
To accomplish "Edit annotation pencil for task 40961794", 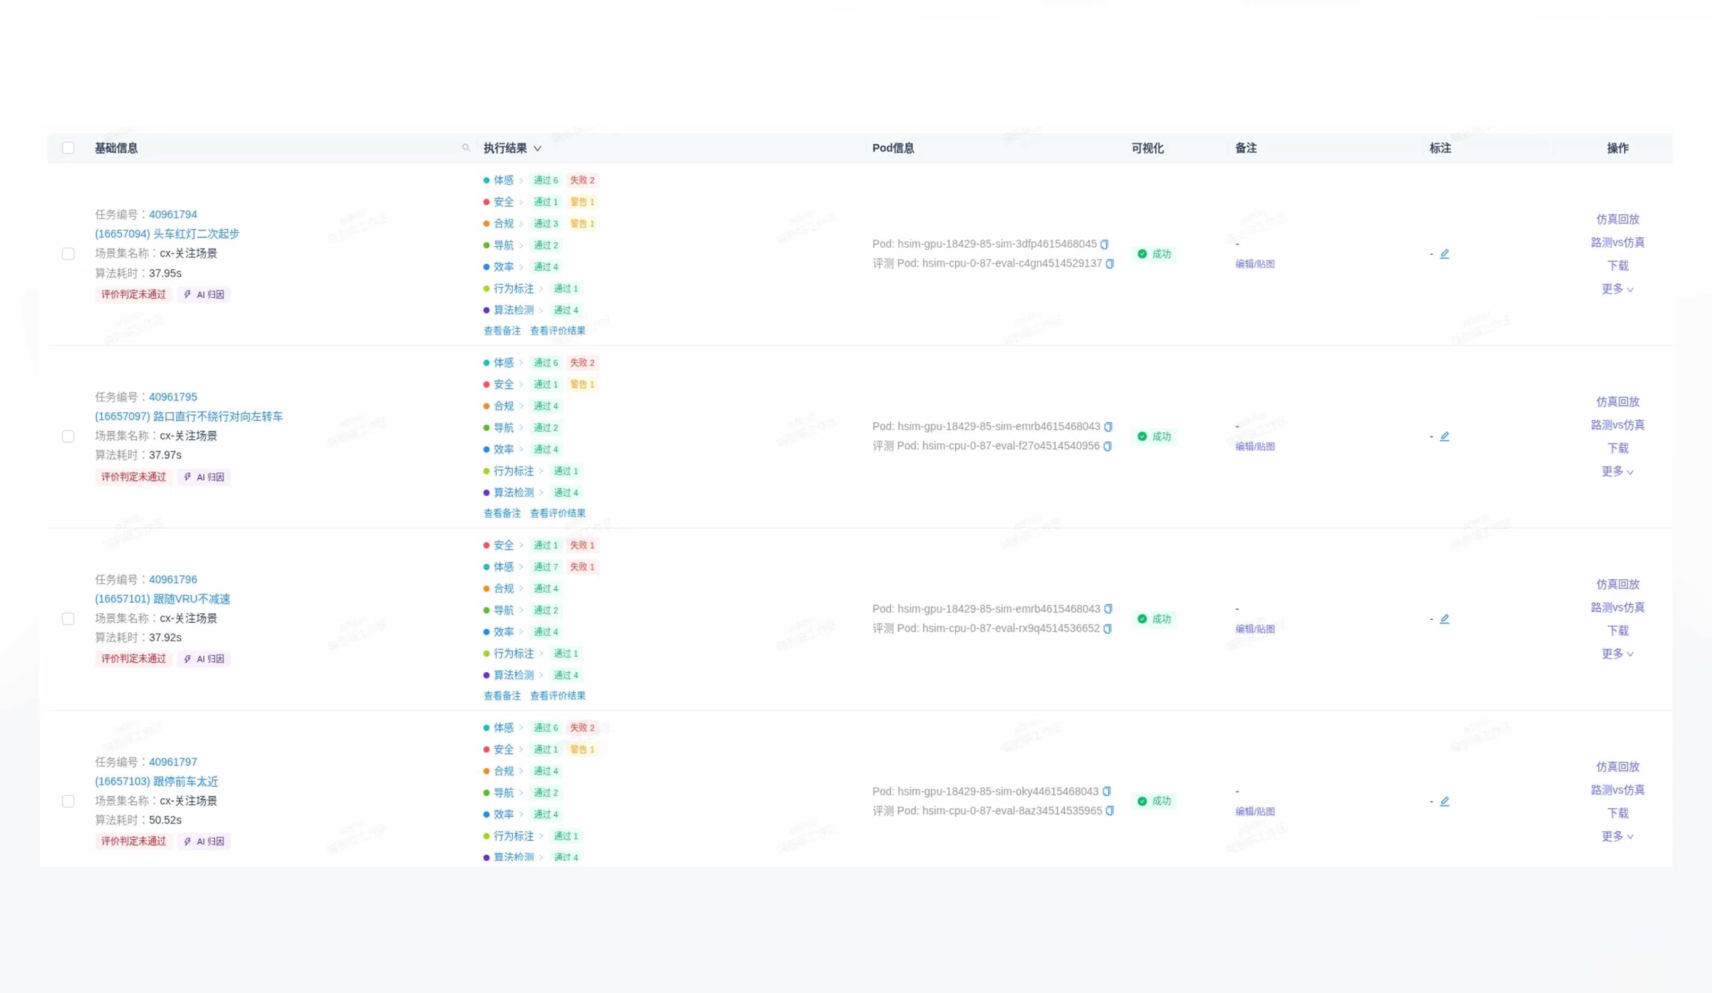I will 1445,253.
